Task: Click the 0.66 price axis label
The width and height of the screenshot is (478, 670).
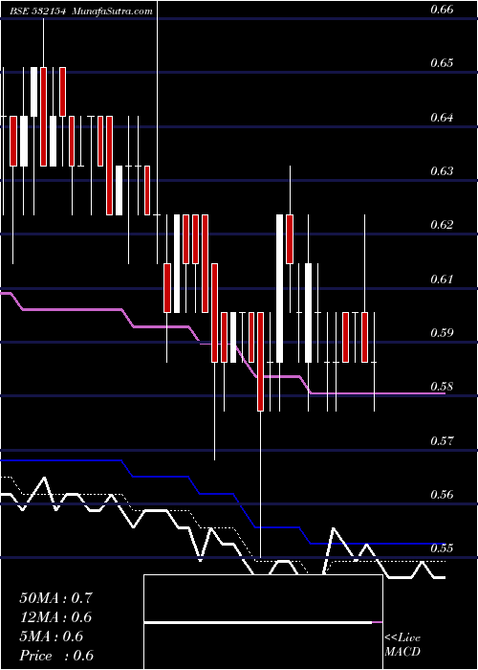Action: 442,9
